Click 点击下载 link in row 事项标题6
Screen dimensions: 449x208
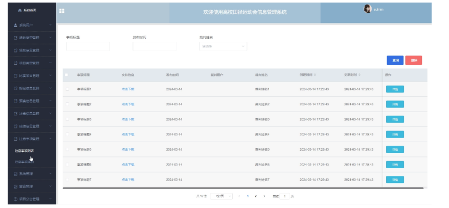[128, 165]
